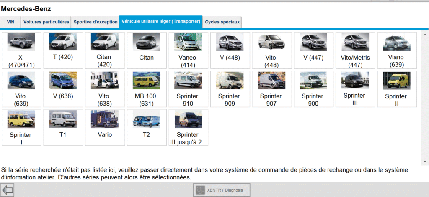The image size is (429, 197).
Task: Open the Cycles spéciaux tab
Action: tap(222, 22)
